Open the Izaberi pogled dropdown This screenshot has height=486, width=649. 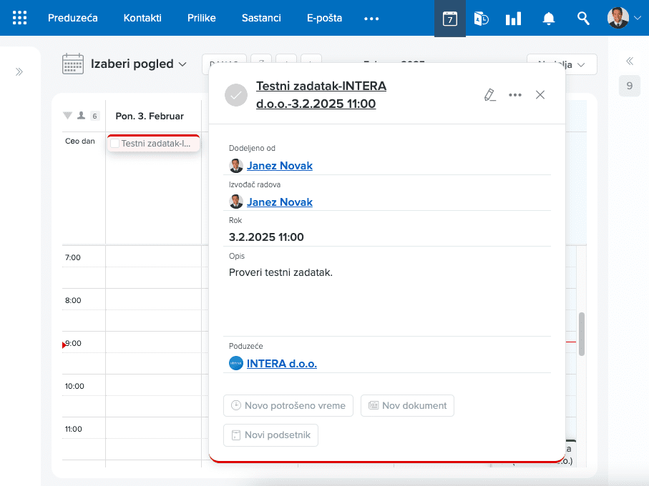click(139, 64)
